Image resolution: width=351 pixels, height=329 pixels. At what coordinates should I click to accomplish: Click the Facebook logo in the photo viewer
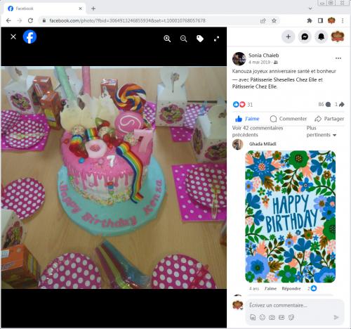[29, 37]
